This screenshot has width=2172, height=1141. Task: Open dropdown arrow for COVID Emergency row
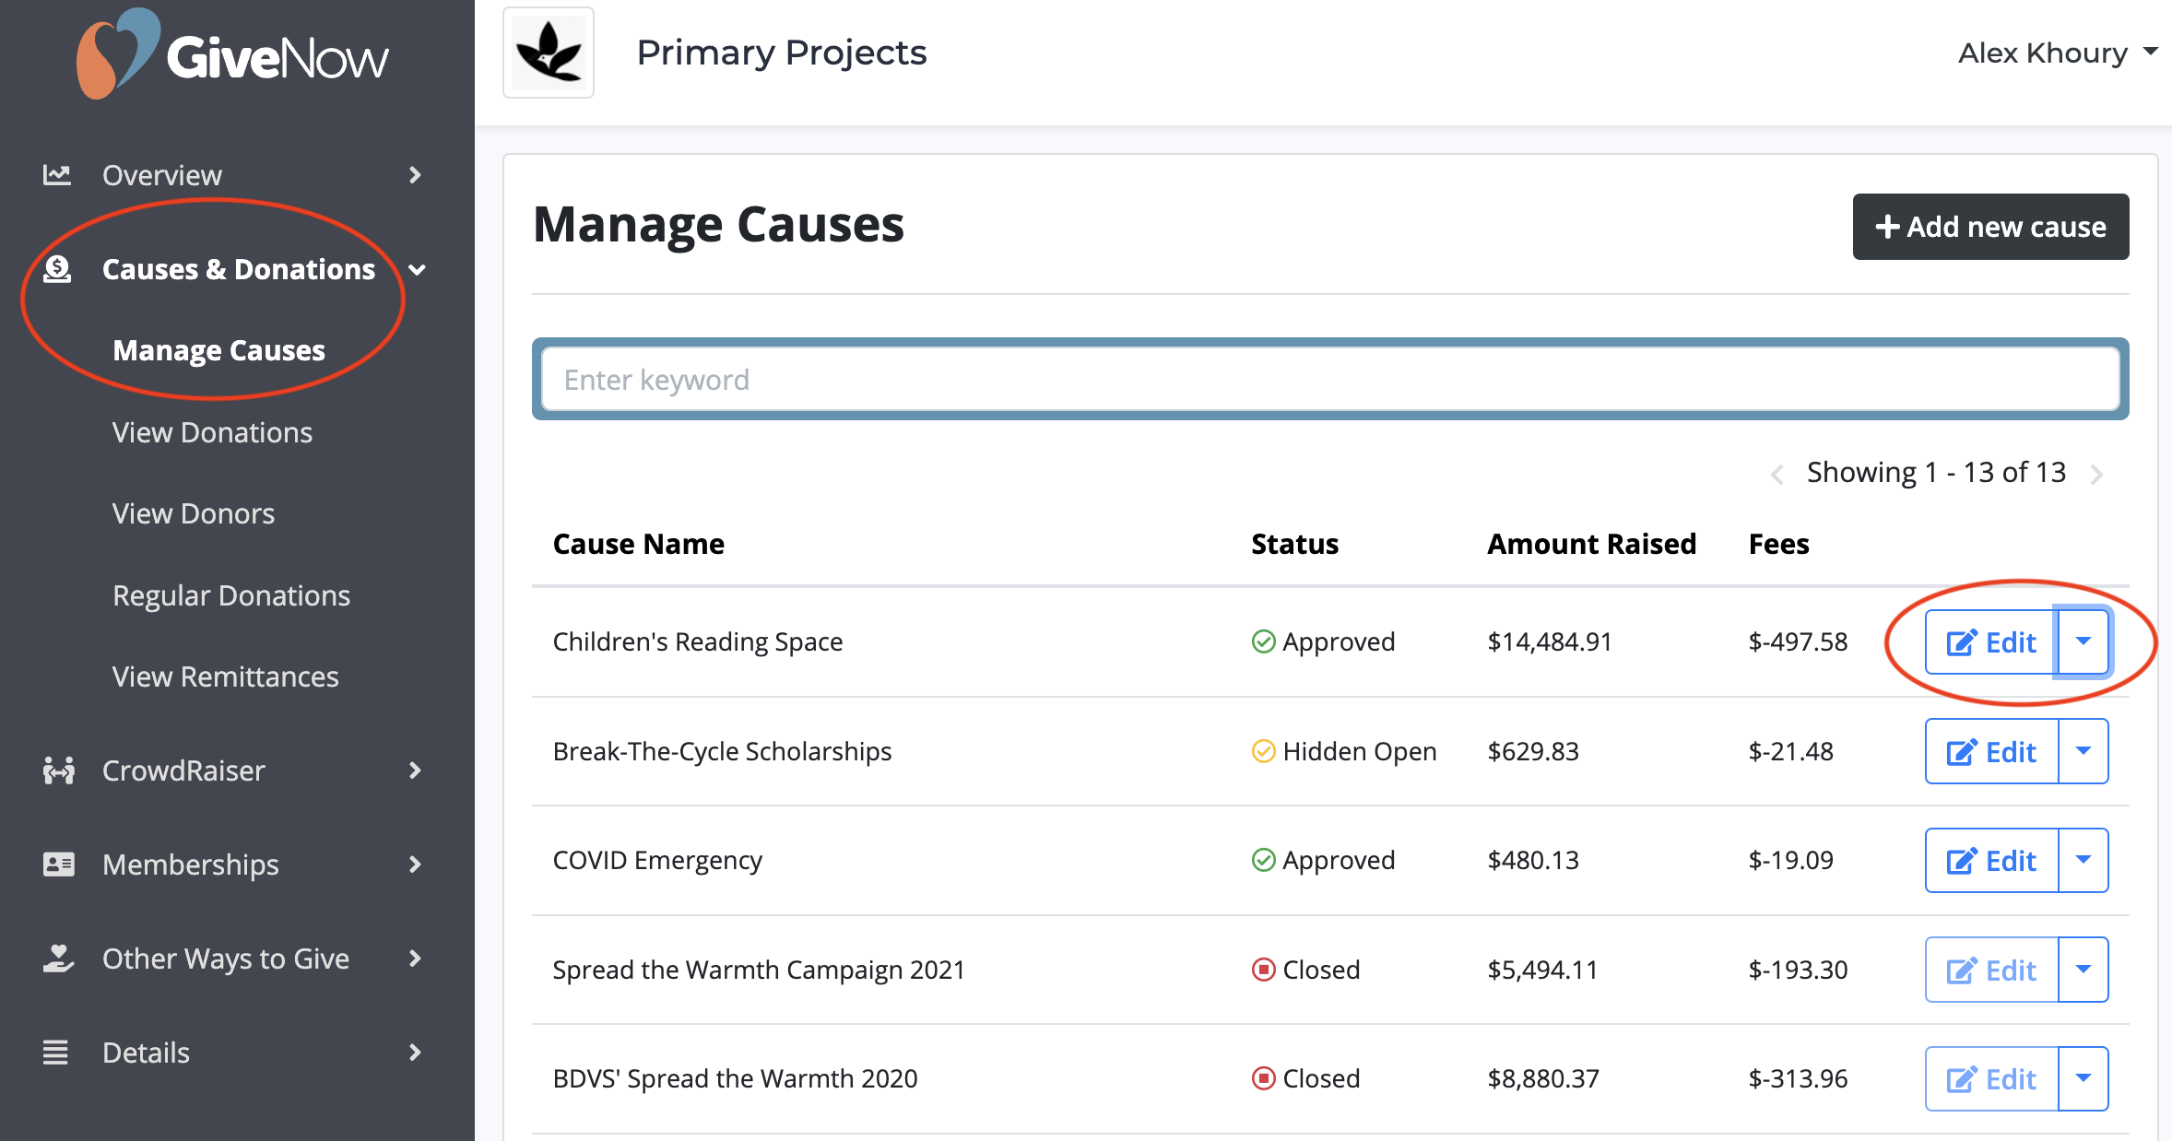2083,860
